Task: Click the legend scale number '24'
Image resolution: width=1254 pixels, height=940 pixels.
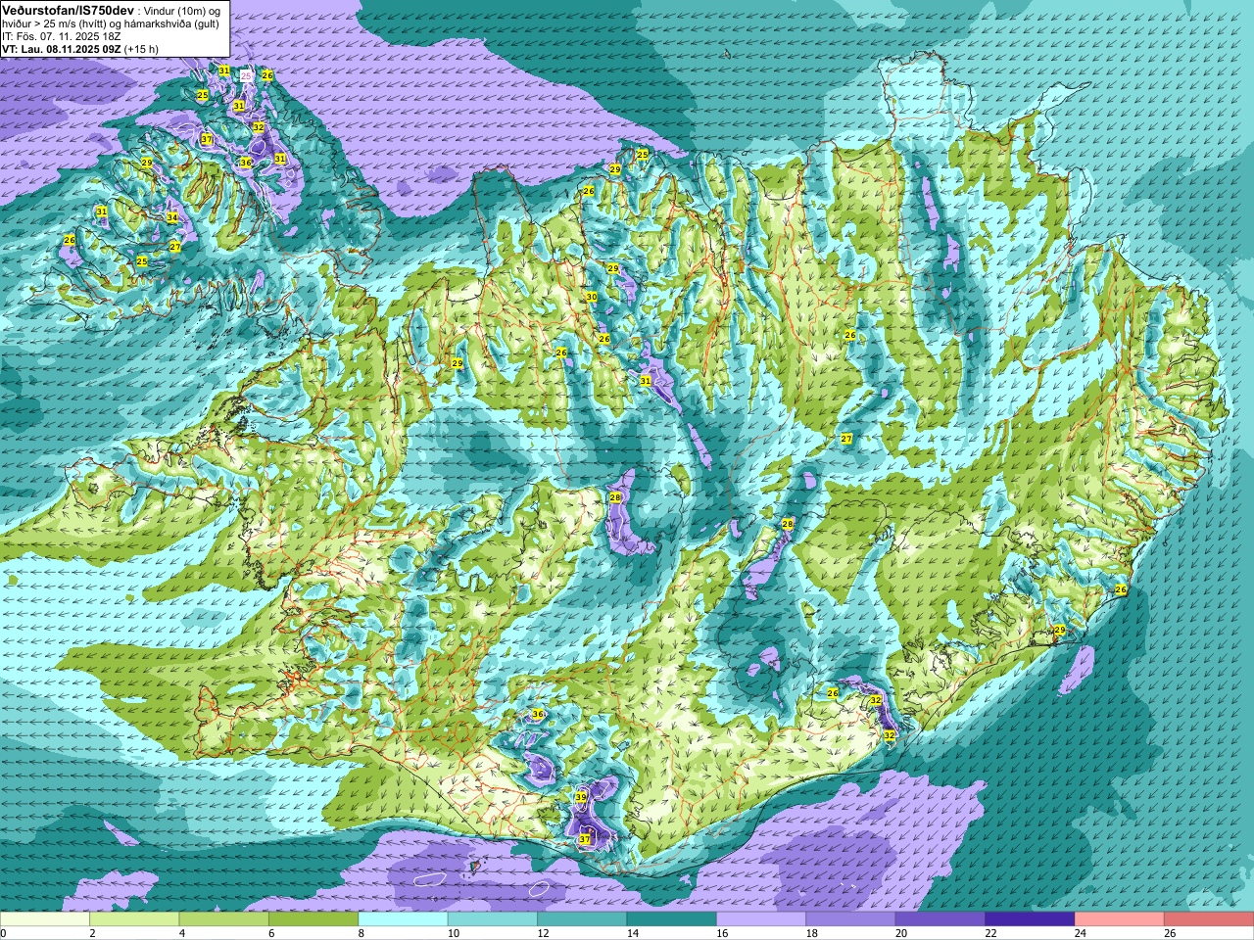Action: 1081,933
